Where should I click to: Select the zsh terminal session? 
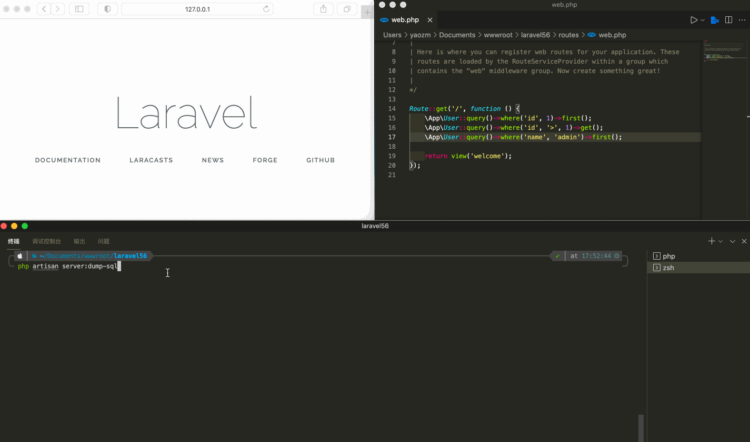(x=698, y=268)
